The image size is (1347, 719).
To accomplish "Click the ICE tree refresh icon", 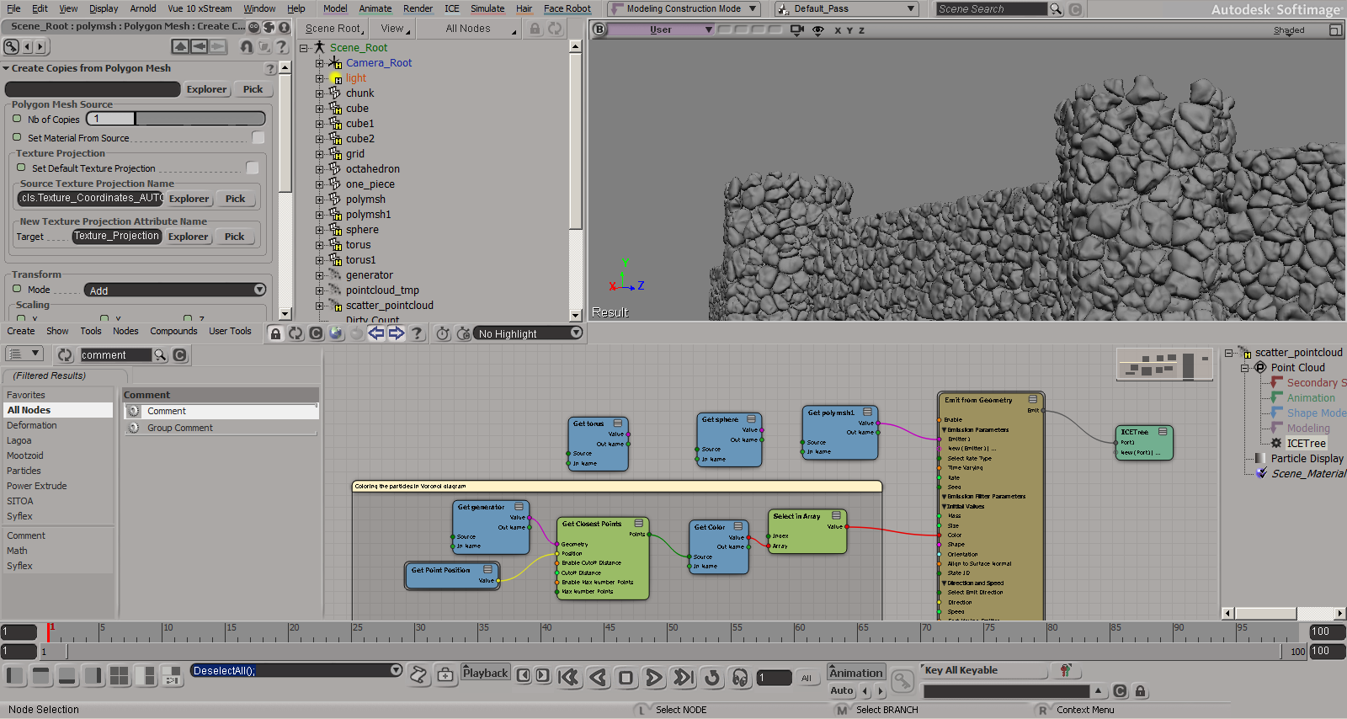I will [295, 333].
